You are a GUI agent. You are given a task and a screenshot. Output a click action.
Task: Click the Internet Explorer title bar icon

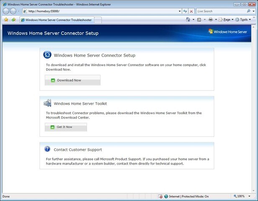(5, 4)
